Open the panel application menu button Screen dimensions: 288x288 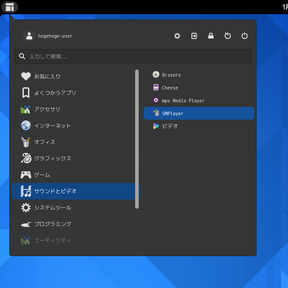(x=10, y=7)
